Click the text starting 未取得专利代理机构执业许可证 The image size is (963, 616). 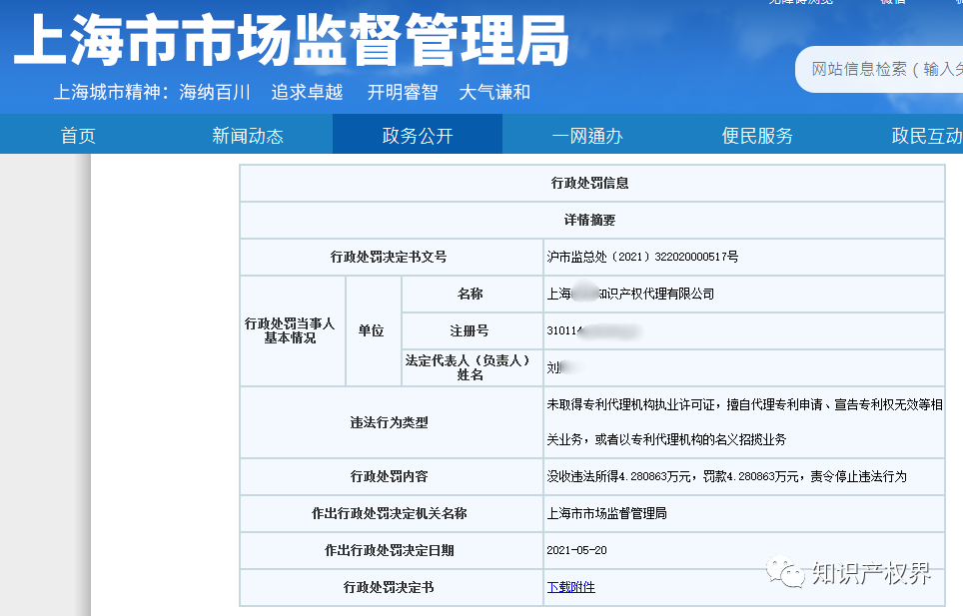click(744, 421)
